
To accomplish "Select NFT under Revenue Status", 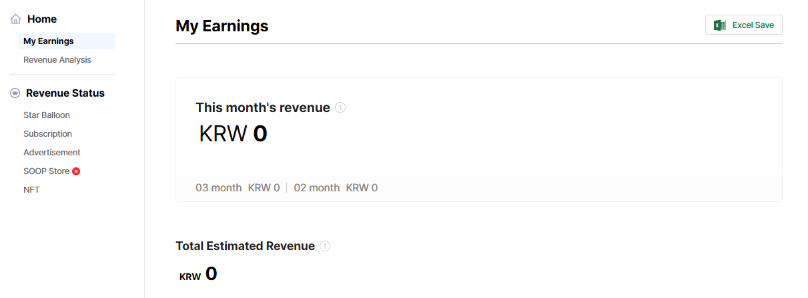I will point(31,189).
